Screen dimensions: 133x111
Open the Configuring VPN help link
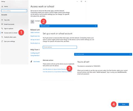coord(35,53)
